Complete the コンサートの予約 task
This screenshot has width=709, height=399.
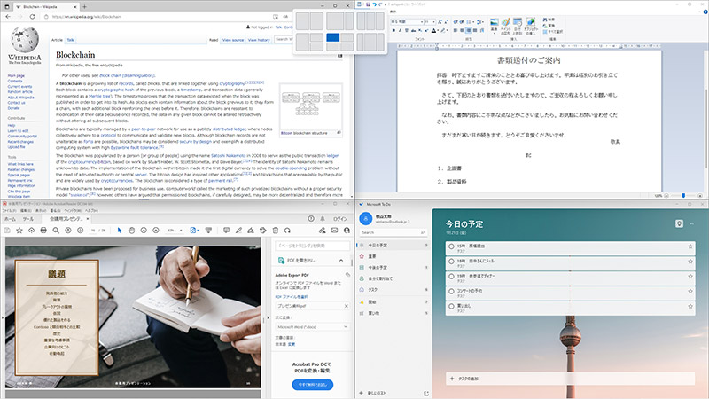451,291
